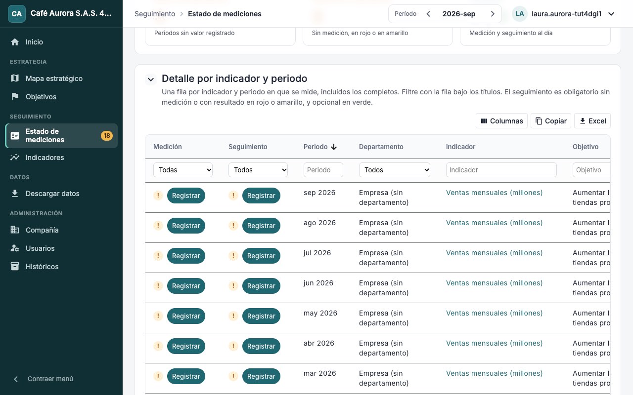Click the Columnas button
The image size is (633, 395).
[x=501, y=121]
